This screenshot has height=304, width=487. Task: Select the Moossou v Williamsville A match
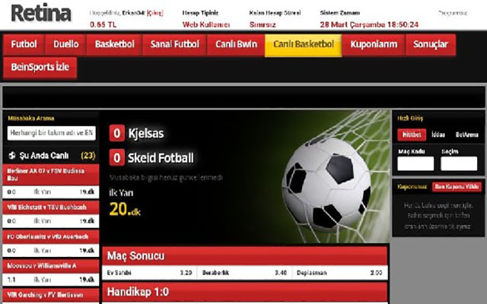click(x=51, y=266)
